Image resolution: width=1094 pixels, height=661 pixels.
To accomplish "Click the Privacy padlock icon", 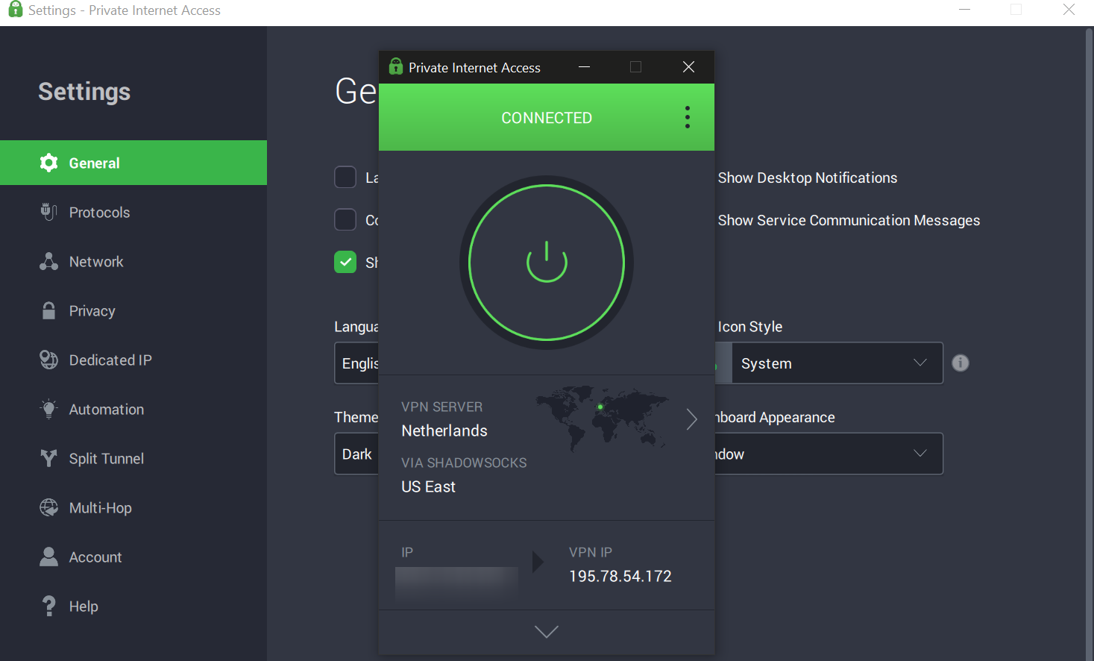I will 48,310.
